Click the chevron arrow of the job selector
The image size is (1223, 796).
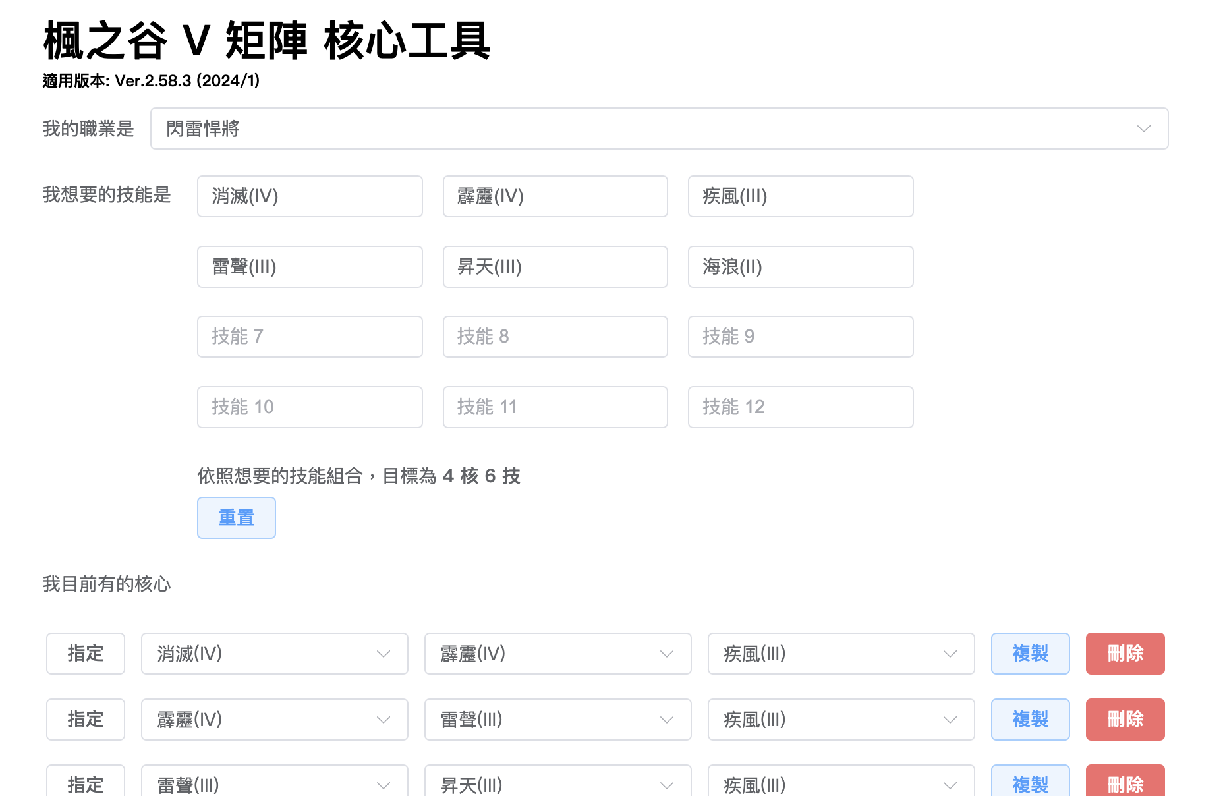(x=1144, y=128)
